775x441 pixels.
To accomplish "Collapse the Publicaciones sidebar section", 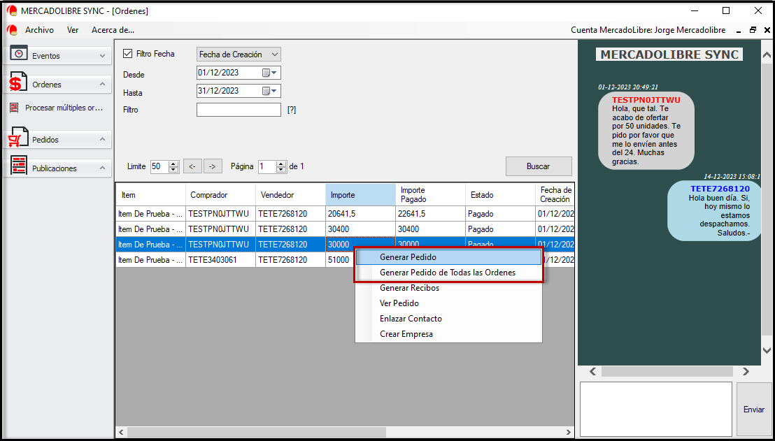I will [102, 168].
